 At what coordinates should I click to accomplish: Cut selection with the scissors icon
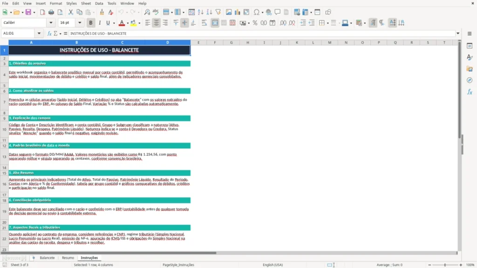pyautogui.click(x=71, y=12)
